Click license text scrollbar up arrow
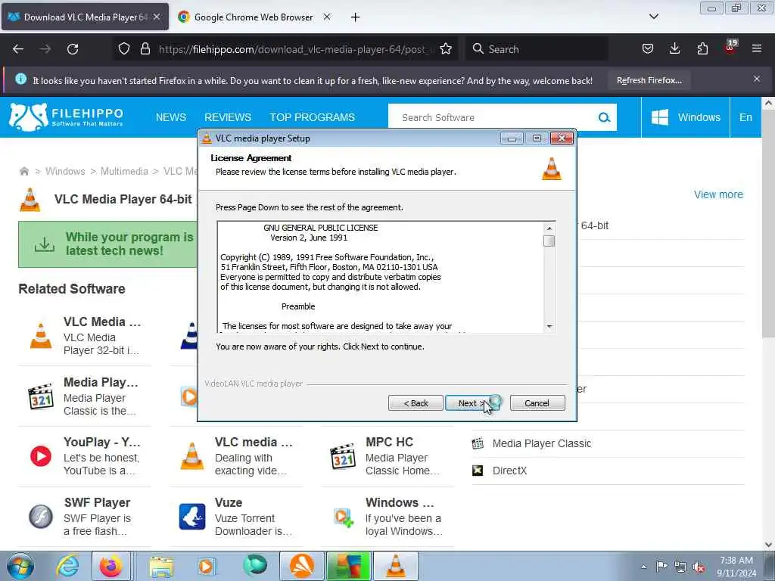This screenshot has width=775, height=581. click(x=549, y=228)
